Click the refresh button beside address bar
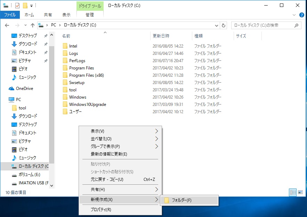The width and height of the screenshot is (307, 217). [x=224, y=25]
